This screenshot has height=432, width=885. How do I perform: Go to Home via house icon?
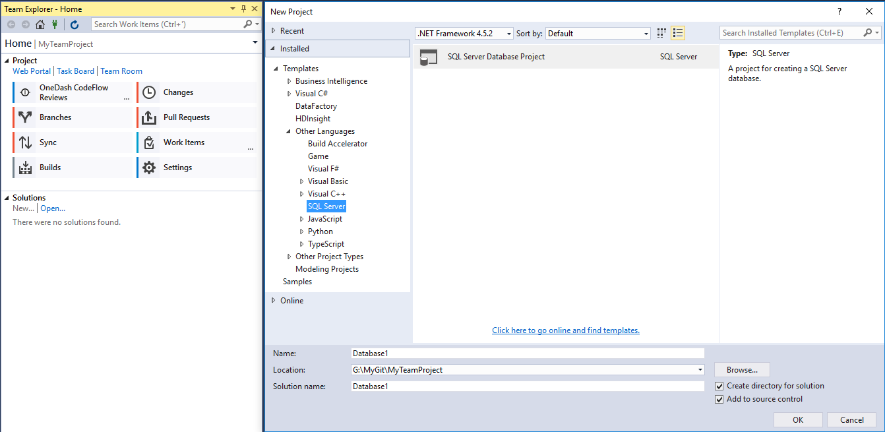[40, 24]
